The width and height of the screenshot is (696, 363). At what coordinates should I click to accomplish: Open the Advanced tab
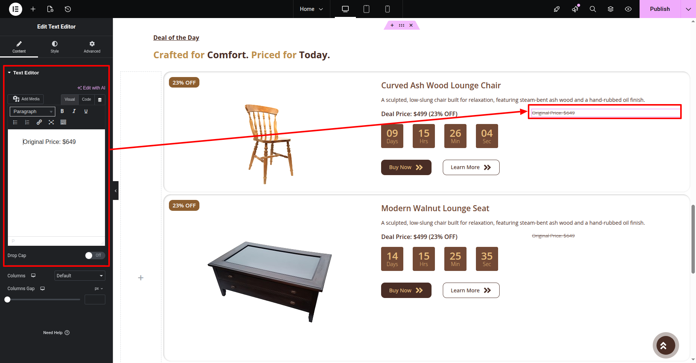tap(92, 47)
